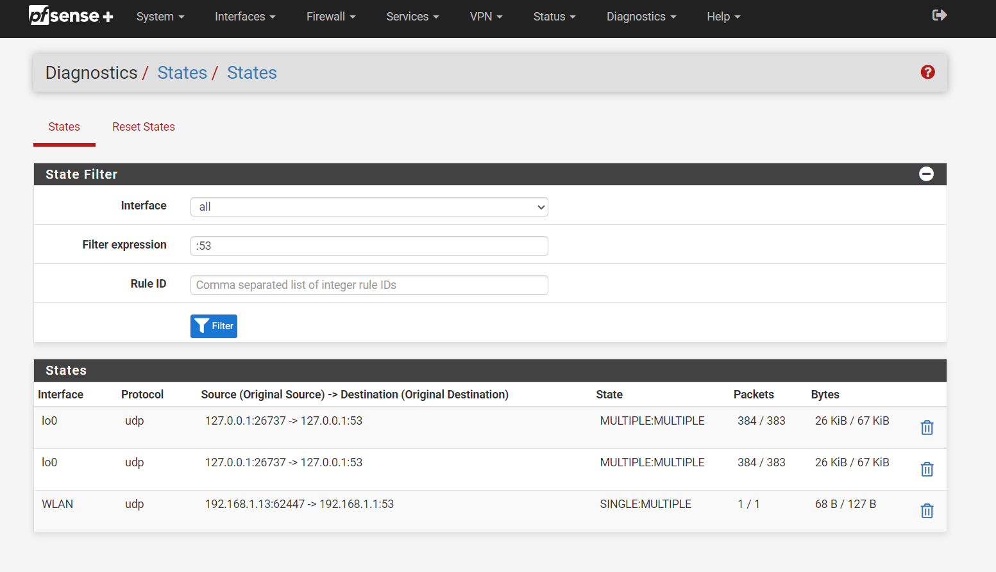Viewport: 996px width, 572px height.
Task: Click the Bytes column header
Action: coord(825,395)
